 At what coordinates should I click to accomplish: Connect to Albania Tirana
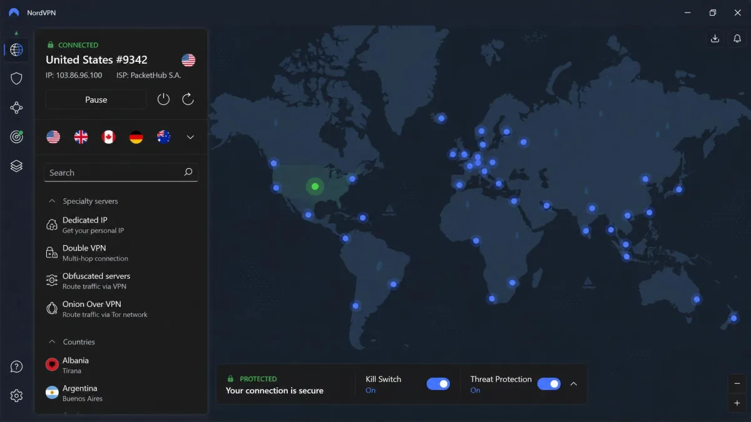coord(121,365)
